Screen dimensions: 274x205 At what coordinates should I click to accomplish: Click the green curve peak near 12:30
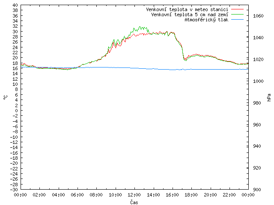(x=140, y=27)
